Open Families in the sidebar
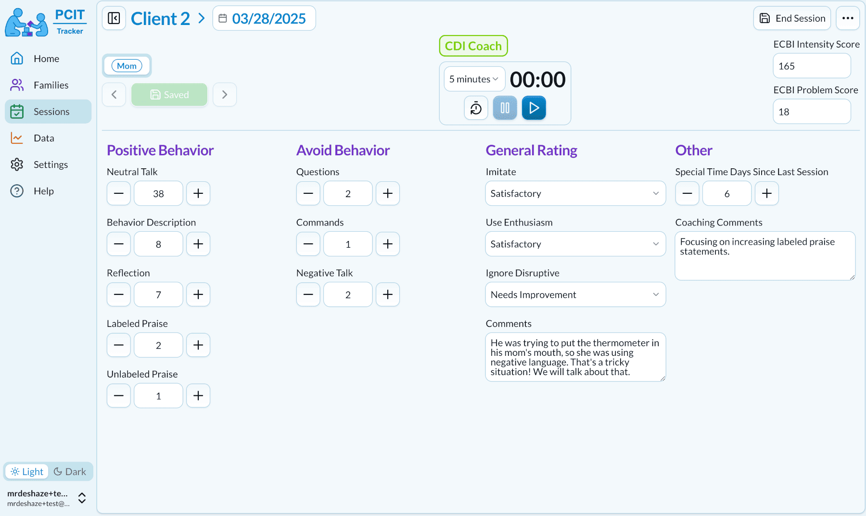866x516 pixels. tap(51, 85)
